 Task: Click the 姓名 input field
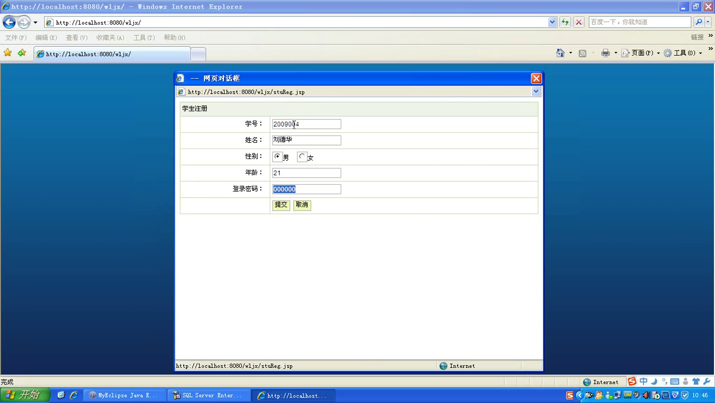(306, 140)
